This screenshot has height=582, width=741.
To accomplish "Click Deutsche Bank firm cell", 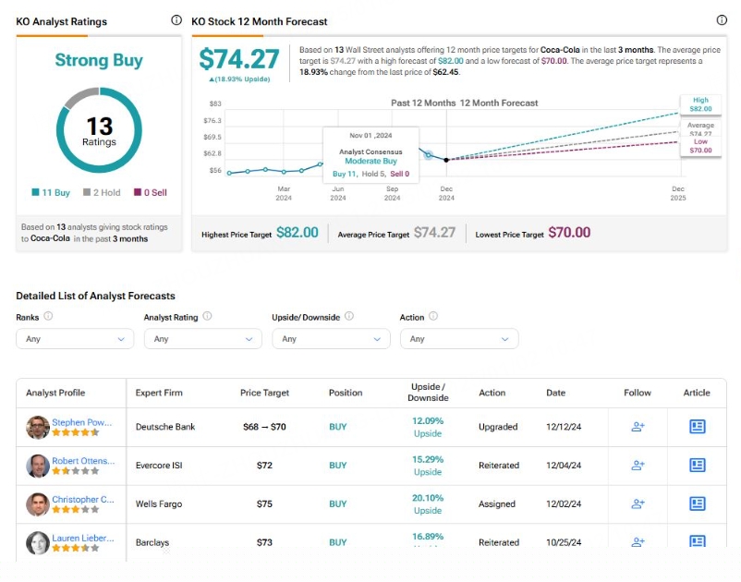I will point(165,427).
